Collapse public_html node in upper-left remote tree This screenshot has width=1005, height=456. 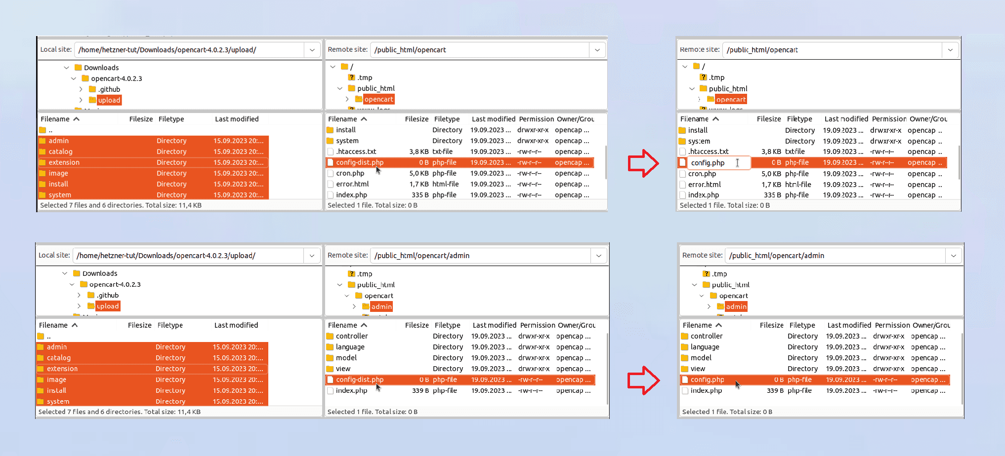[340, 88]
